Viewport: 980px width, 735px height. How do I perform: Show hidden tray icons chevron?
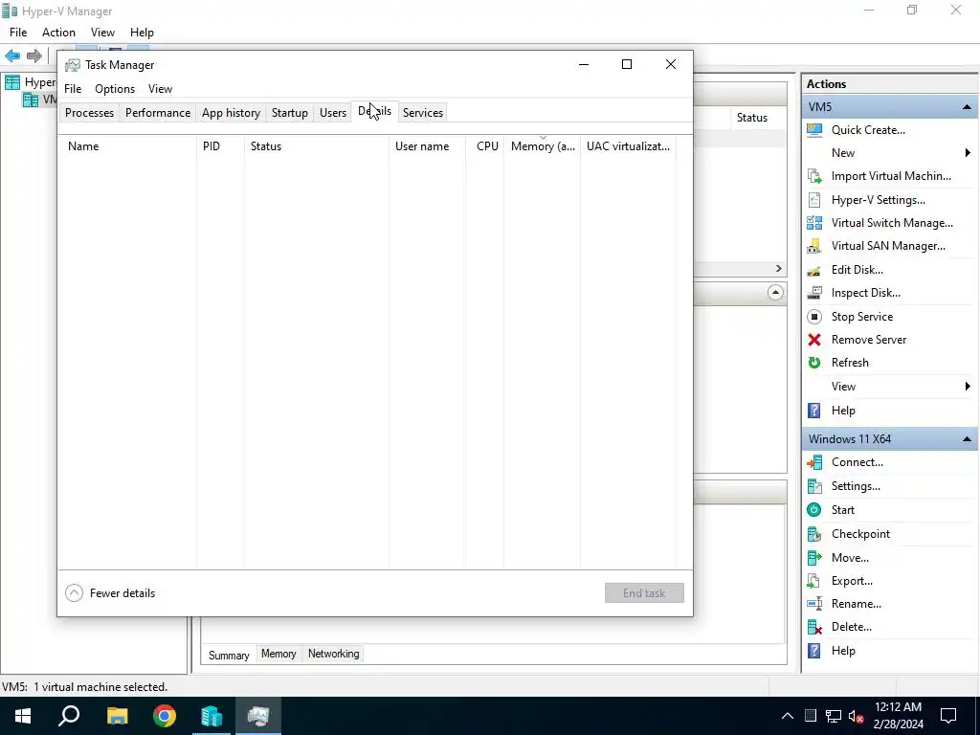(x=788, y=716)
